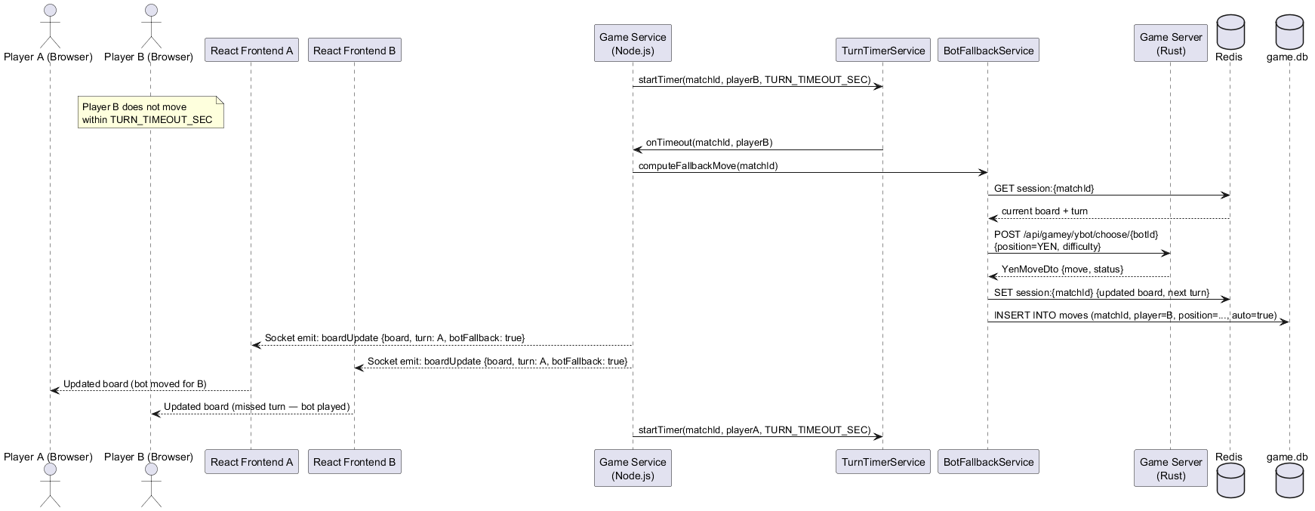The height and width of the screenshot is (511, 1315).
Task: Click the top React Frontend B box
Action: click(x=354, y=51)
